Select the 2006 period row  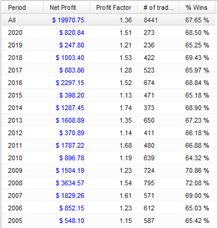tap(15, 208)
